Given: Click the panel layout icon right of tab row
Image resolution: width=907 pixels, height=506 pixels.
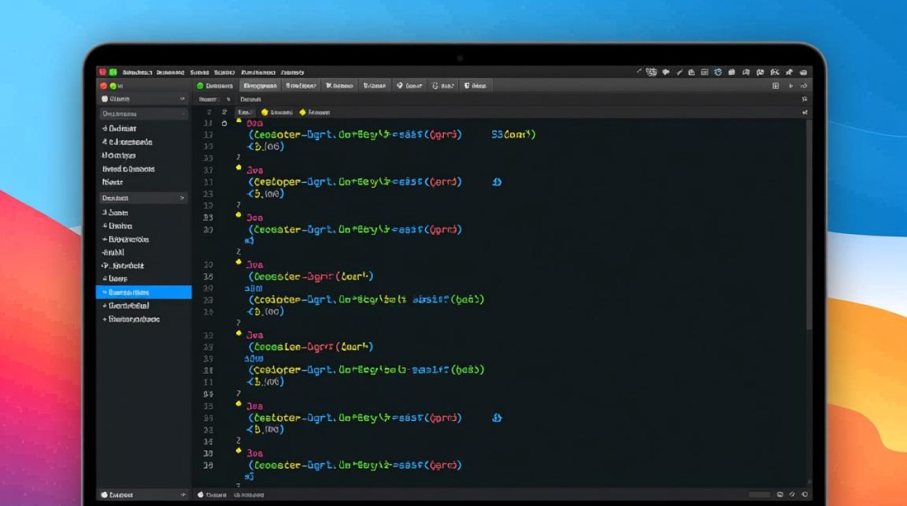Looking at the screenshot, I should (x=775, y=86).
